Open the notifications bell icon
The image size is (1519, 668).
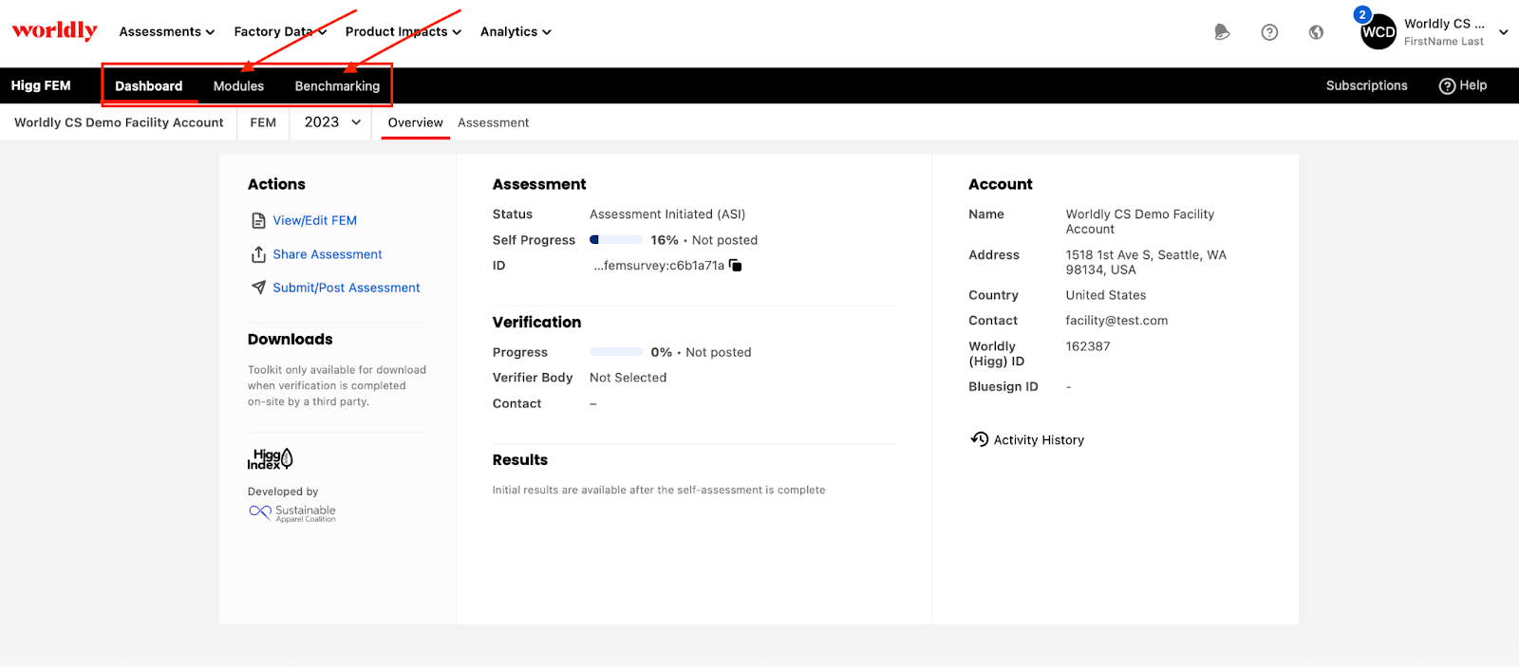[x=1222, y=32]
